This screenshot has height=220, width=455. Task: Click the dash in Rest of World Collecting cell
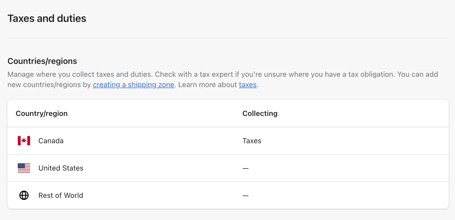click(246, 196)
